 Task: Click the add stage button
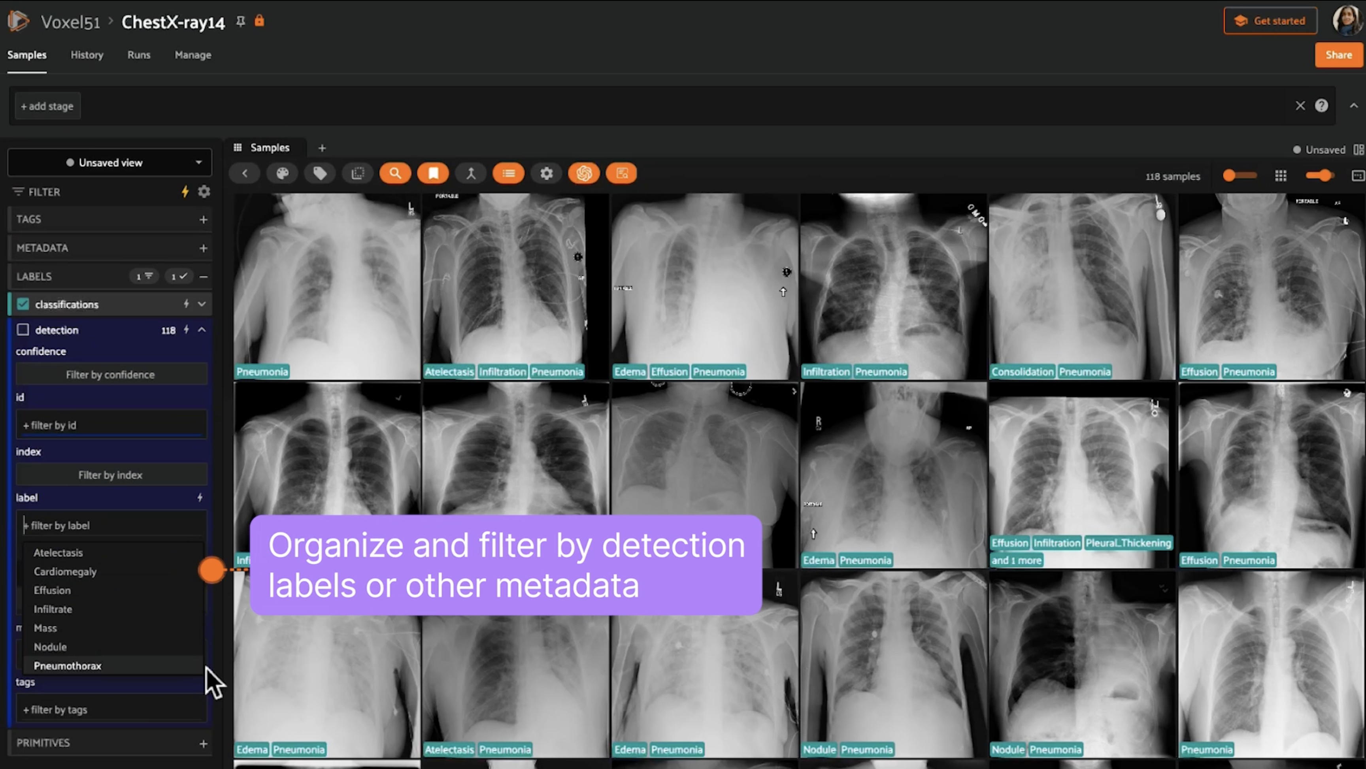pyautogui.click(x=47, y=106)
